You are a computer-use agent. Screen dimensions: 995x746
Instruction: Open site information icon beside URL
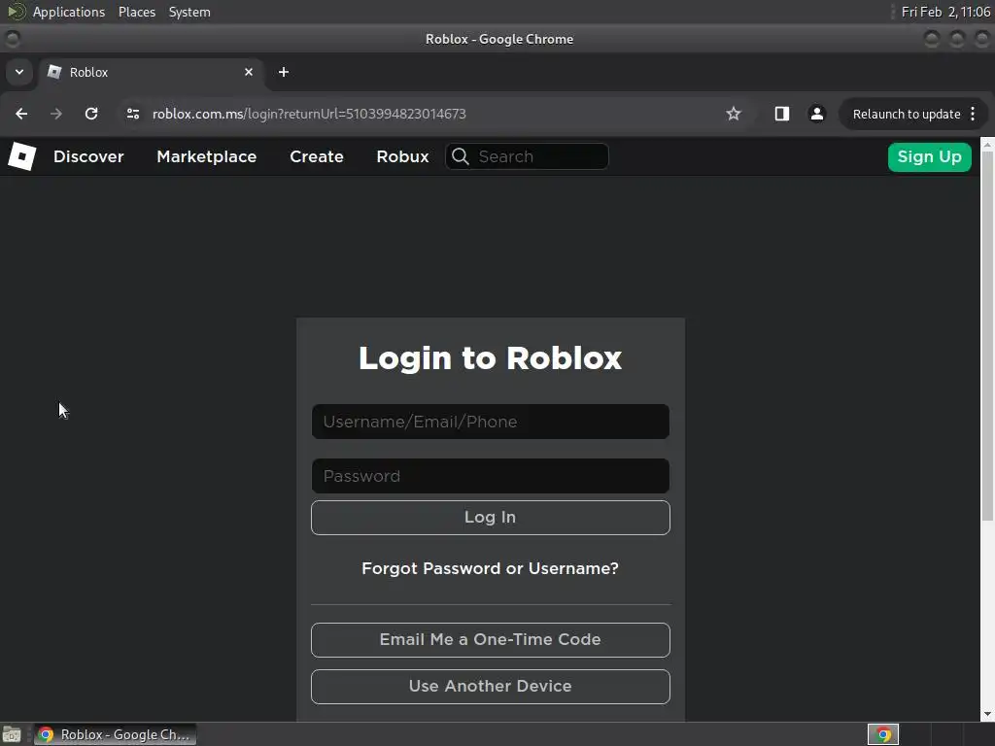tap(132, 114)
